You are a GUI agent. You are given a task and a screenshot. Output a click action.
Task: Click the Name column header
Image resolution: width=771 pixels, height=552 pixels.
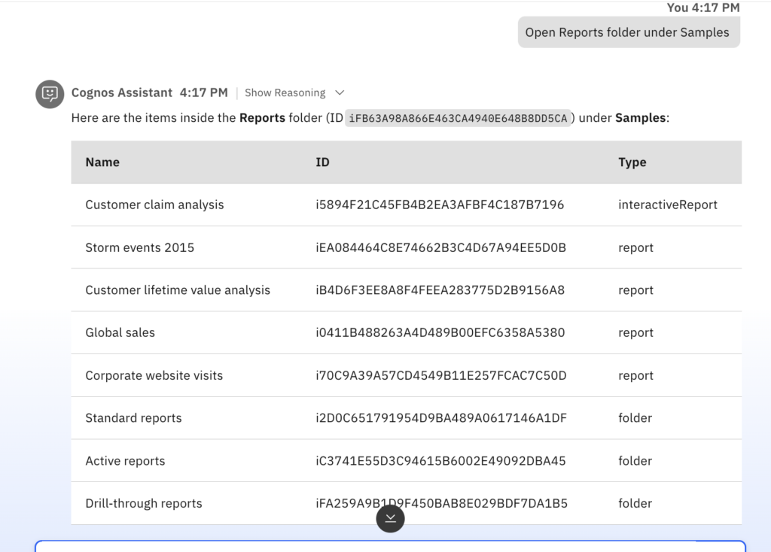(102, 162)
